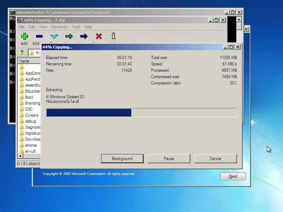
Task: Click the green Add icon in 7-Zip
Action: 24,36
